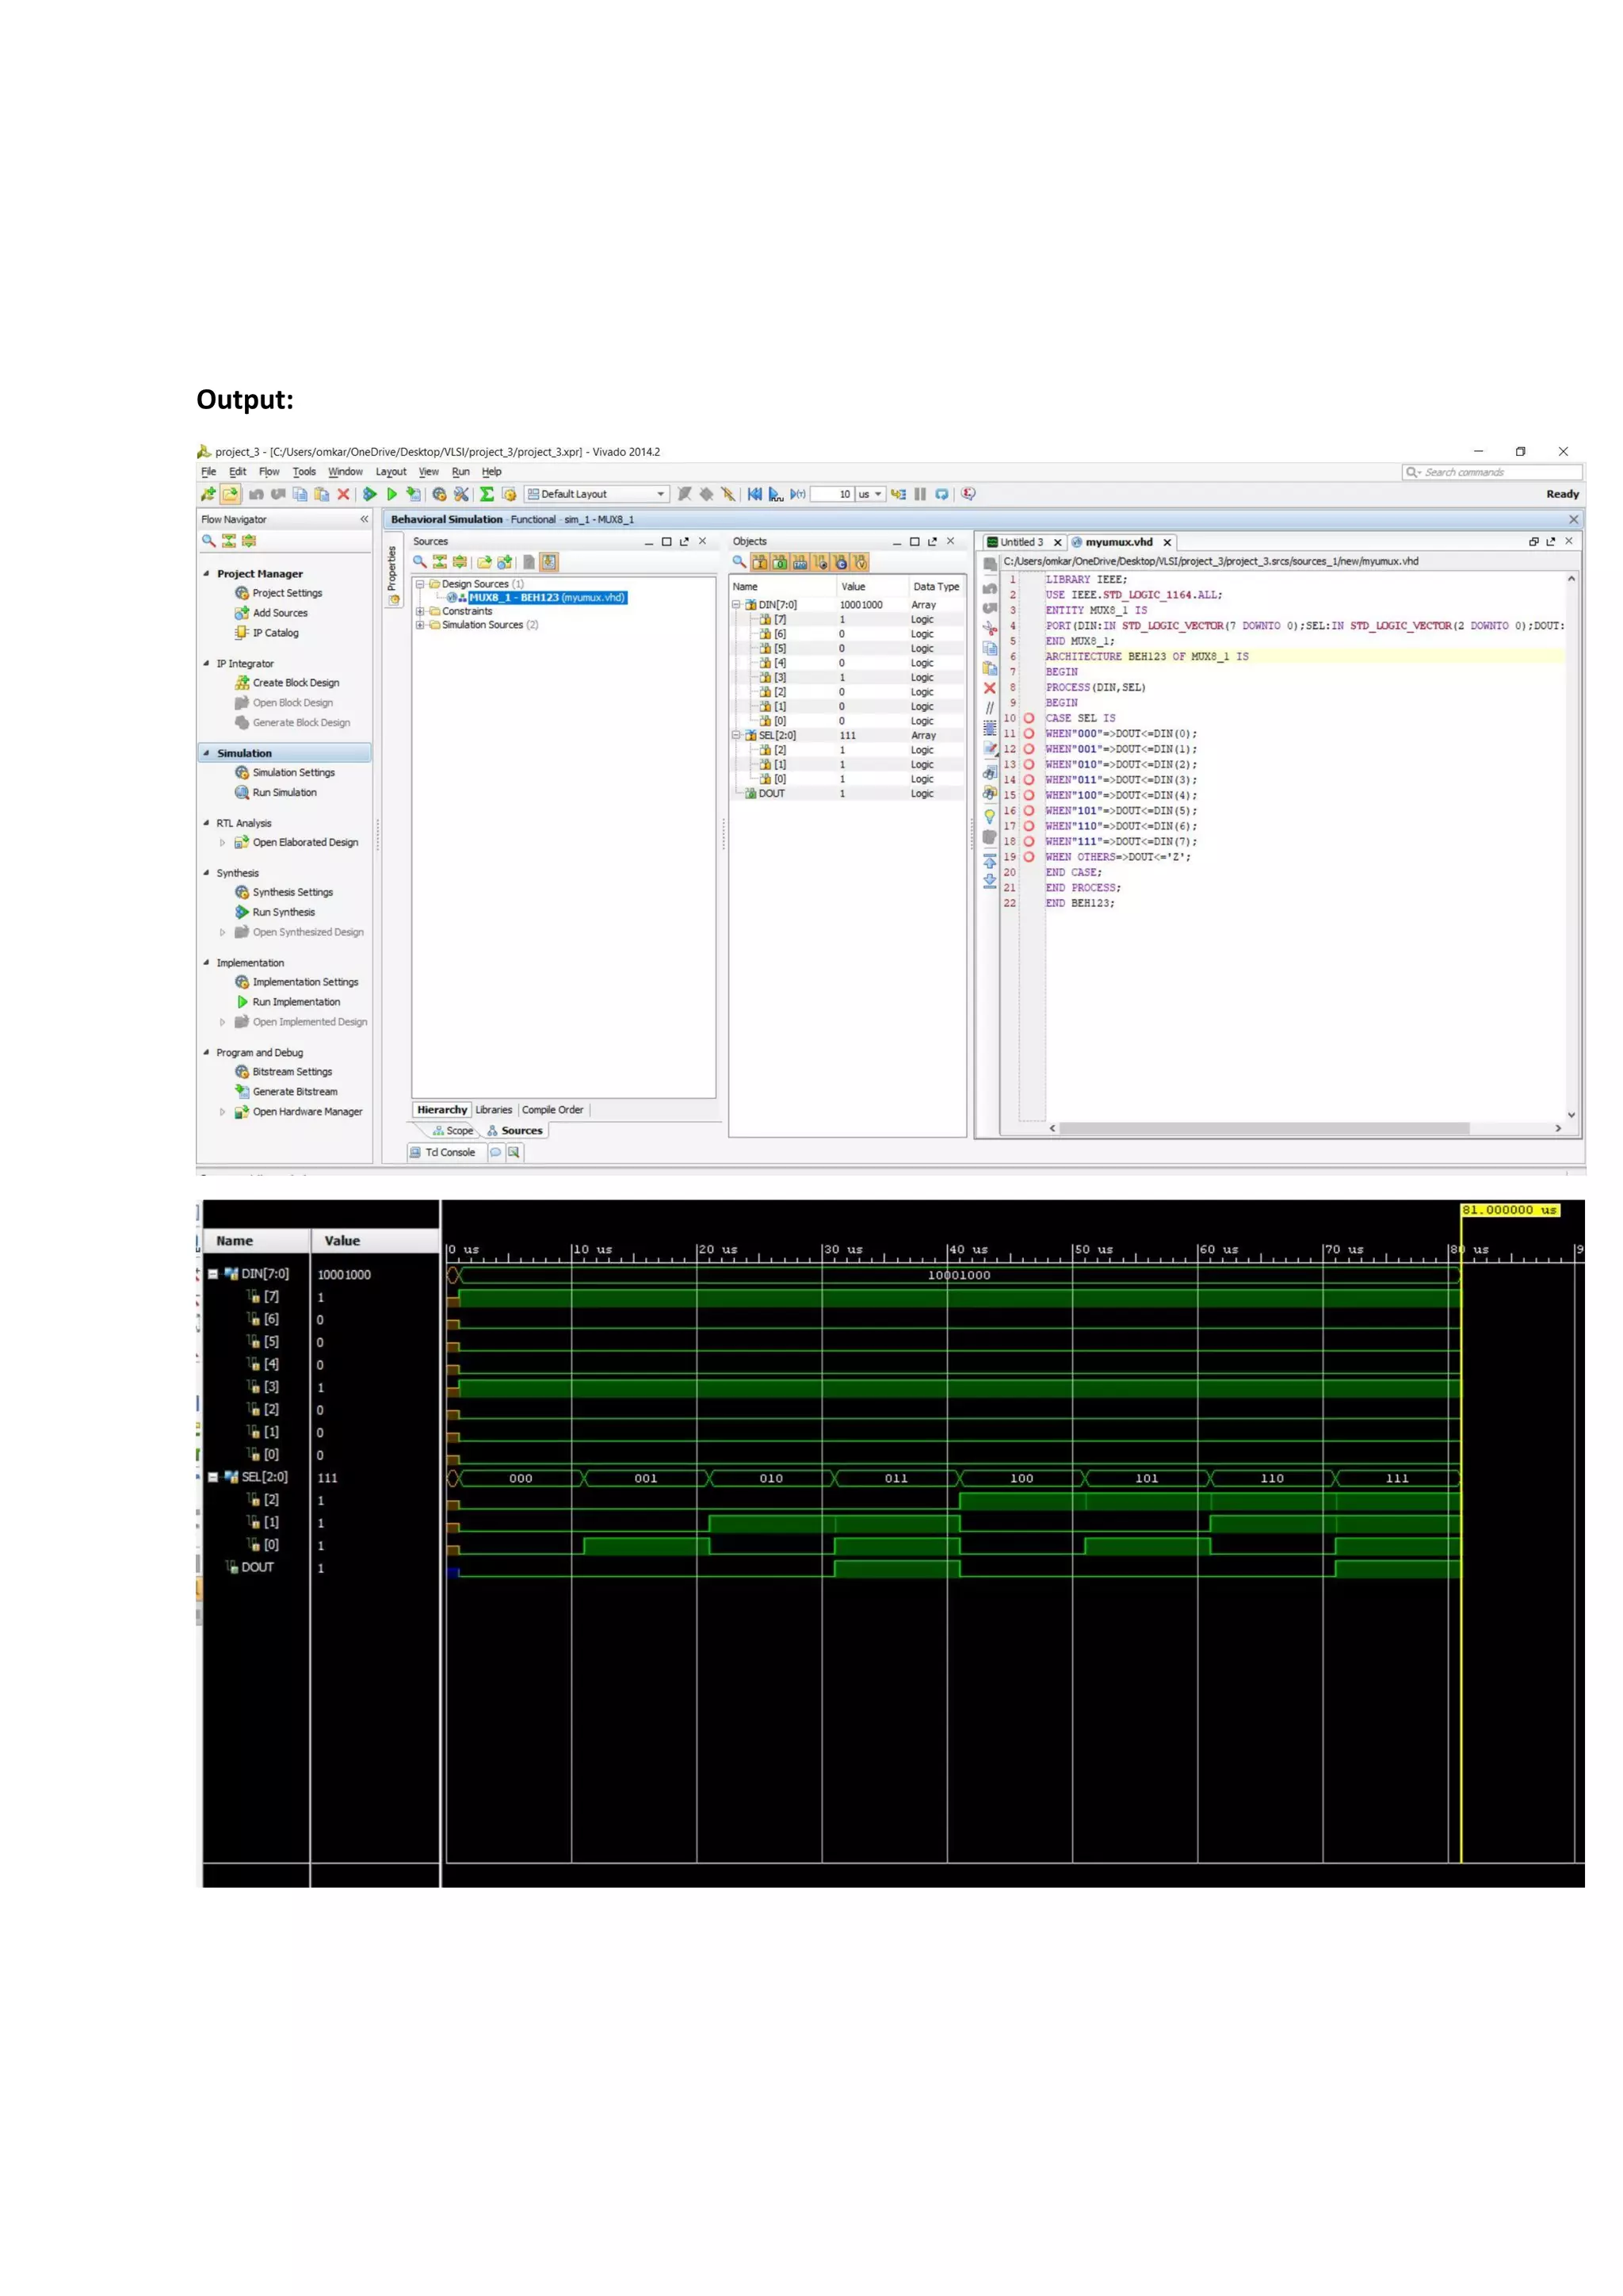The width and height of the screenshot is (1623, 2296).
Task: Open the Tools menu
Action: tap(304, 472)
